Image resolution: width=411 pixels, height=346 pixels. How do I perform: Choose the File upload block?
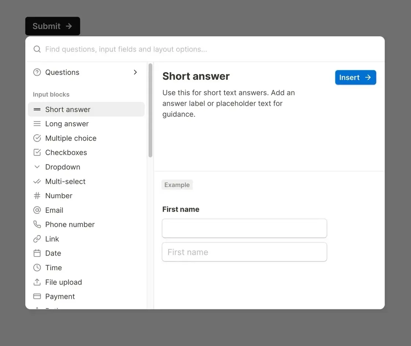pyautogui.click(x=86, y=282)
